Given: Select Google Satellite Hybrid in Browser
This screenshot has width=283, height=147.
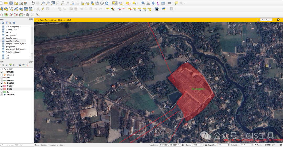Looking at the screenshot, I should pyautogui.click(x=15, y=44).
